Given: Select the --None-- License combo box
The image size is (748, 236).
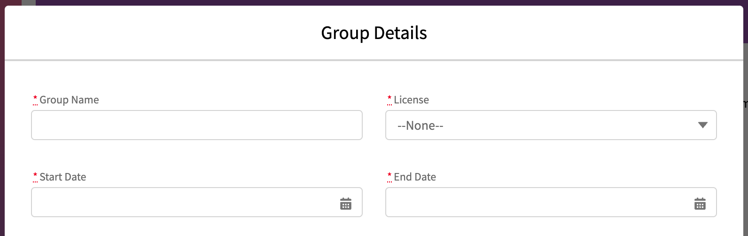Looking at the screenshot, I should 540,126.
